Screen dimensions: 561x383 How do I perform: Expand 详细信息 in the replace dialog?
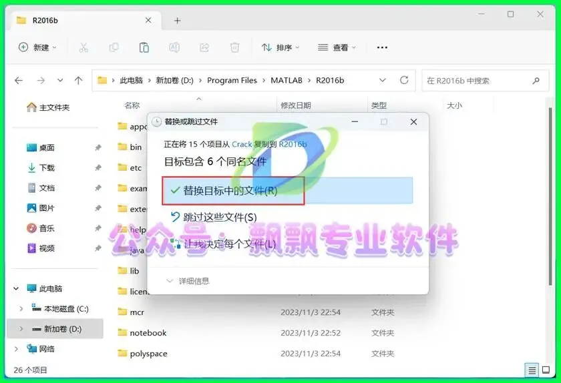click(x=188, y=281)
